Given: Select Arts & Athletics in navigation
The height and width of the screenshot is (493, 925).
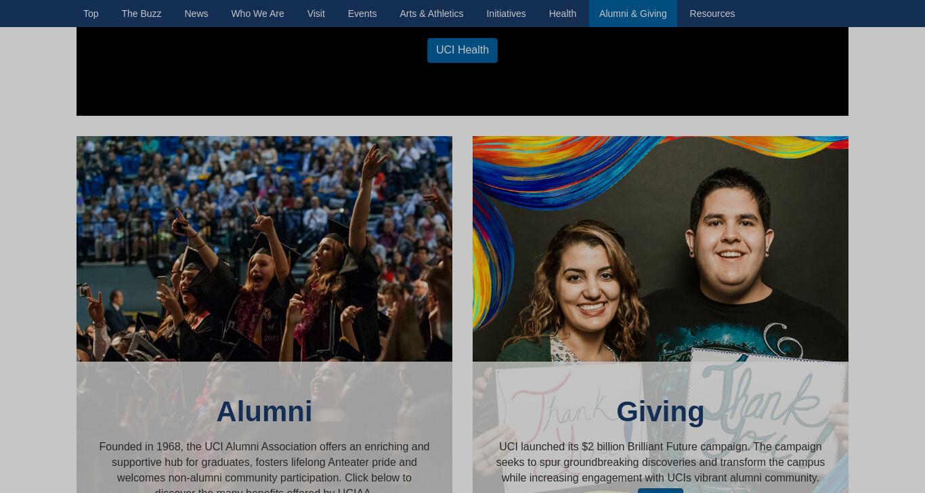Looking at the screenshot, I should [431, 14].
